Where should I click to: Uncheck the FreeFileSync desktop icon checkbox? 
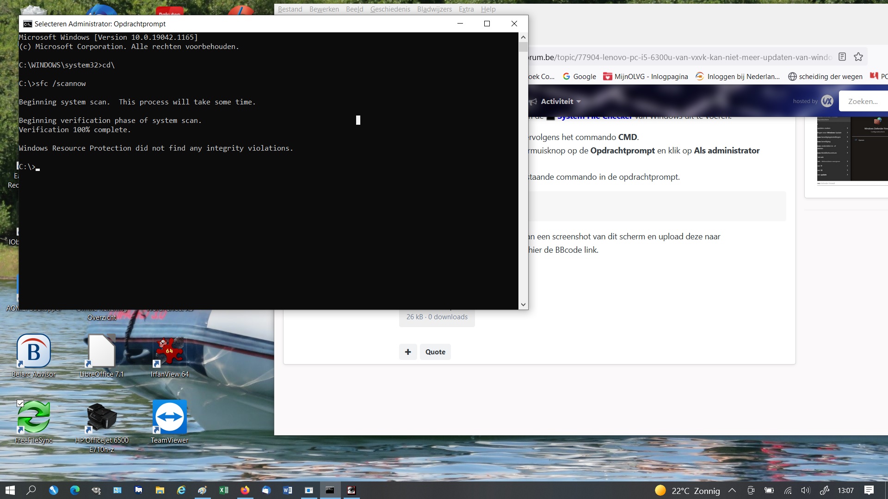(x=20, y=403)
